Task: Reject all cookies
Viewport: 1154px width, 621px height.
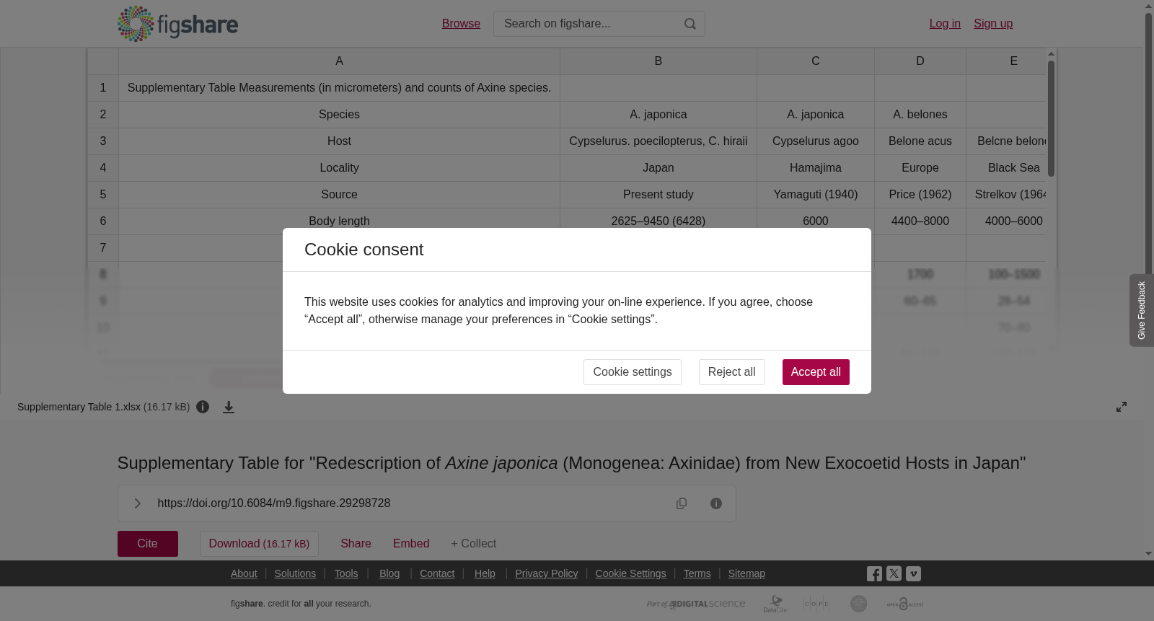Action: coord(731,372)
